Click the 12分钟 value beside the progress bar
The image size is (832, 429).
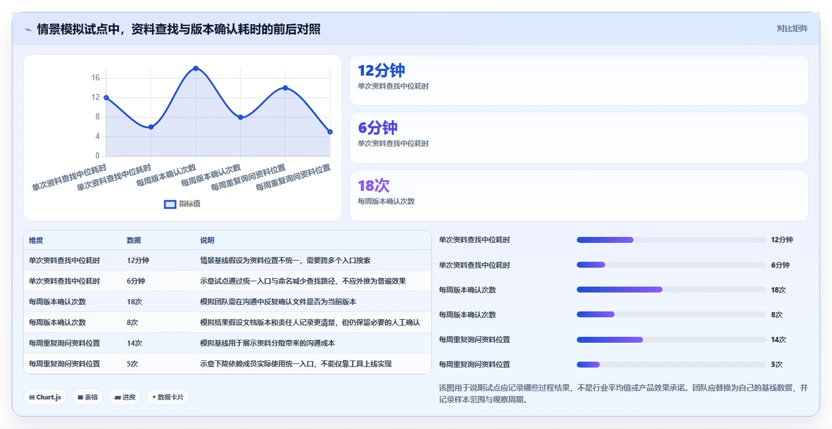(x=782, y=240)
